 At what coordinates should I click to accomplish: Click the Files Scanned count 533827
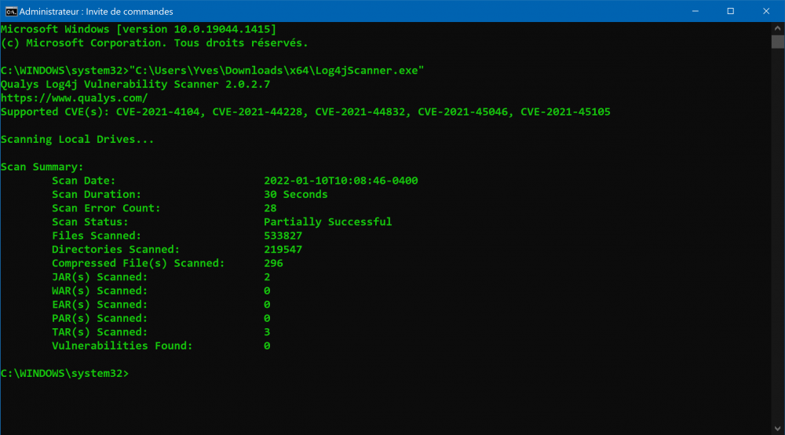(x=283, y=236)
